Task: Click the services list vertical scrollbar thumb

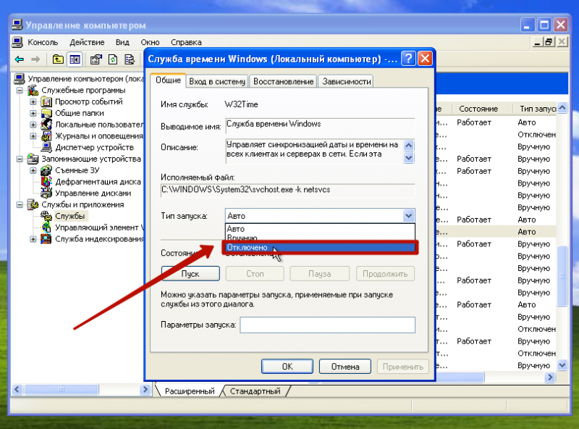Action: 562,275
